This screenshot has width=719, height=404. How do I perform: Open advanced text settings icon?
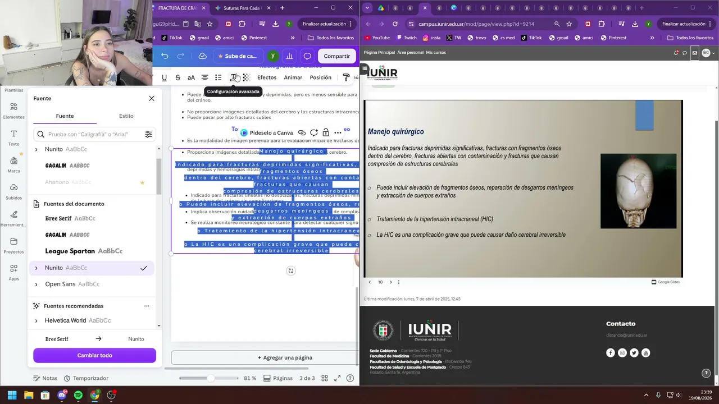coord(233,77)
